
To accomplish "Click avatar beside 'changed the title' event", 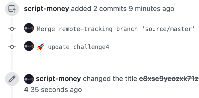I will pyautogui.click(x=29, y=79).
